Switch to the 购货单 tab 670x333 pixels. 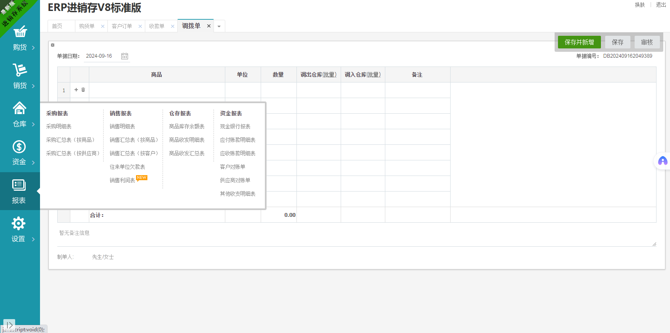click(87, 26)
